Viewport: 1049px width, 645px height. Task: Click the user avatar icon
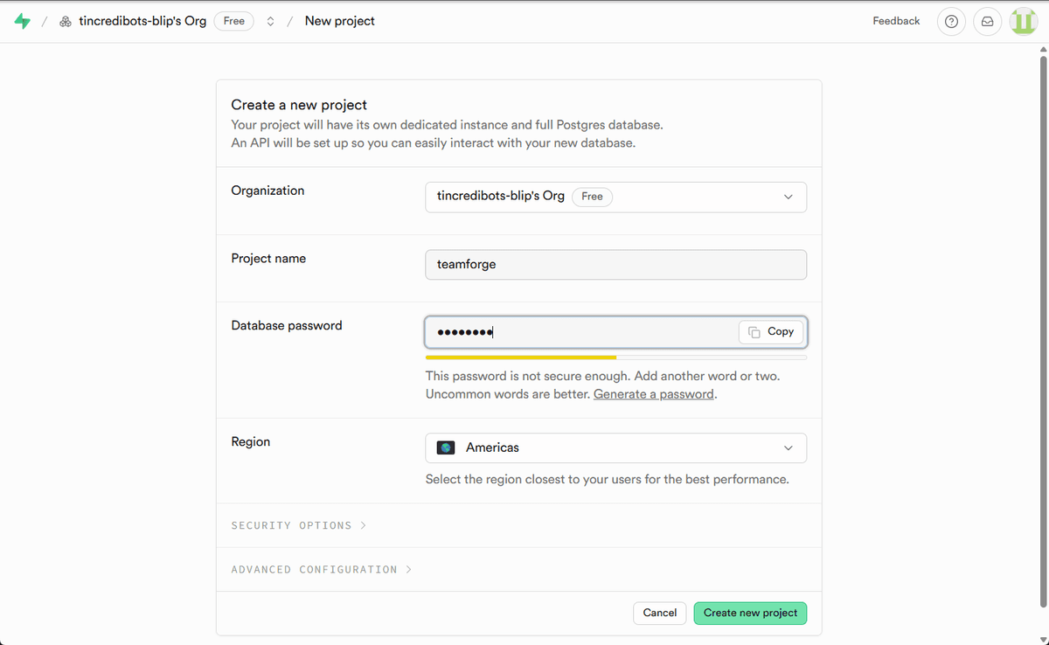click(x=1023, y=21)
